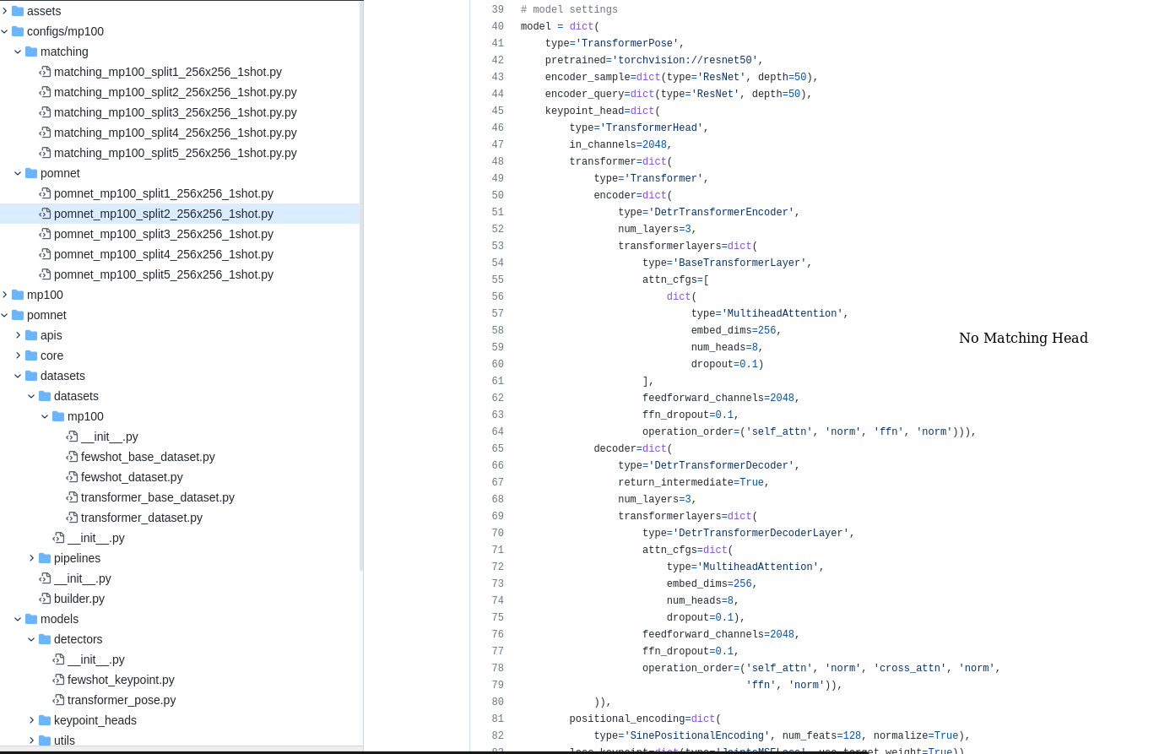Collapse the matching folder
The height and width of the screenshot is (754, 1170).
tap(18, 52)
